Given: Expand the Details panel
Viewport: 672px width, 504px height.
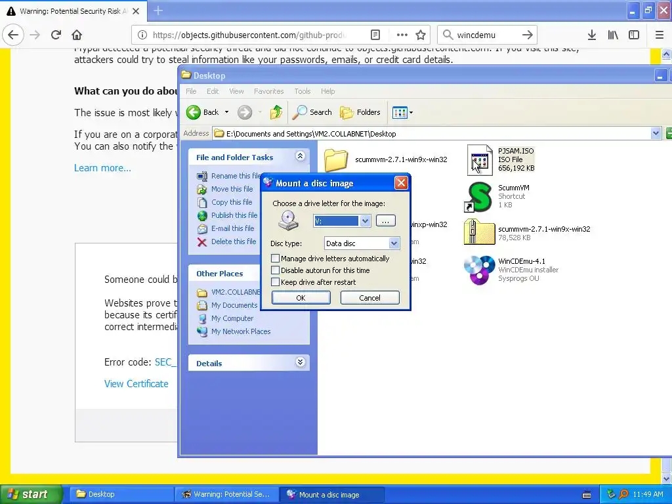Looking at the screenshot, I should coord(301,362).
